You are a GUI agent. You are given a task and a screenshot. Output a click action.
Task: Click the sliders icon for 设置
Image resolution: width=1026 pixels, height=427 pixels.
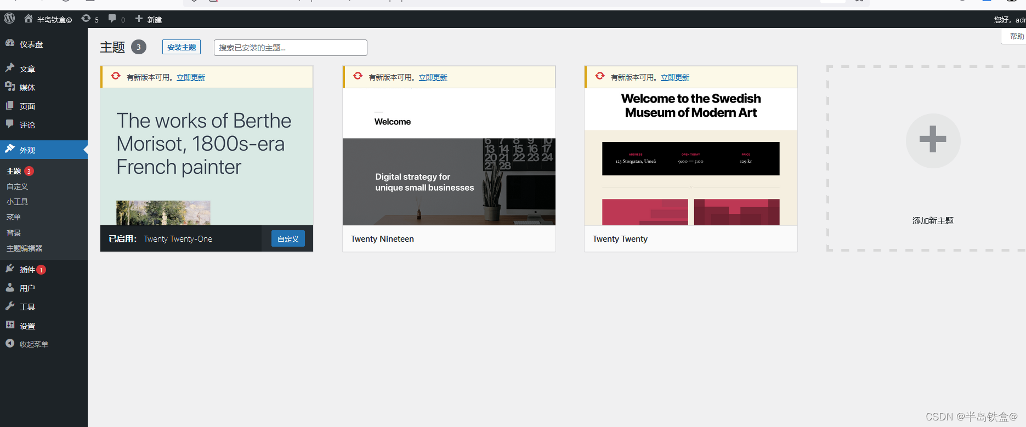click(x=10, y=325)
